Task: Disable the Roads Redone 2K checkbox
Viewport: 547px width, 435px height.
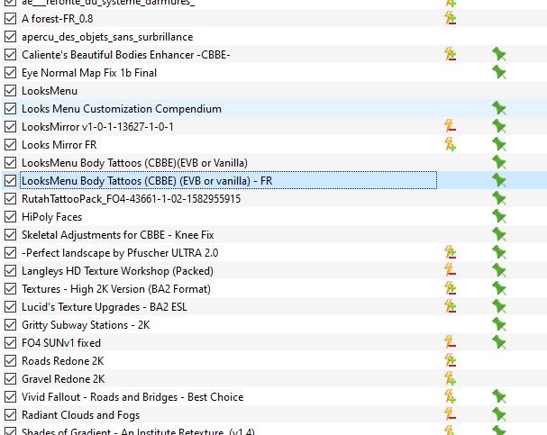Action: click(10, 361)
